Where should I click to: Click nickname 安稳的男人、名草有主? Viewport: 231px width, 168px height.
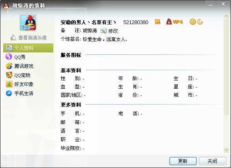click(88, 22)
